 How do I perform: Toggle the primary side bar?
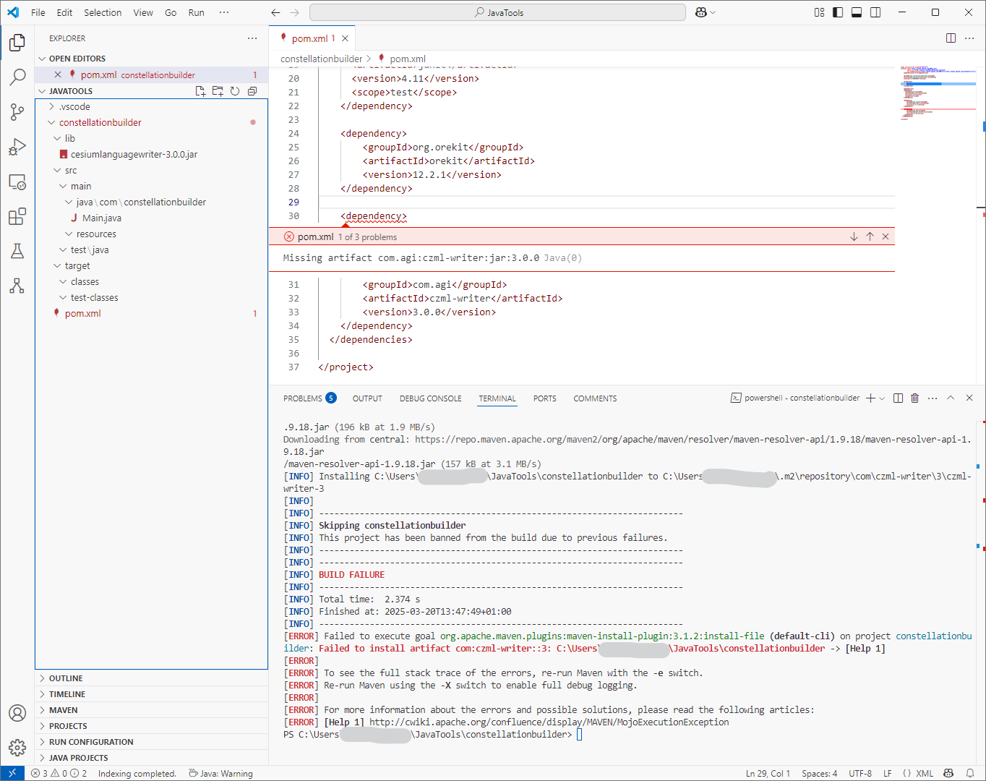[838, 12]
